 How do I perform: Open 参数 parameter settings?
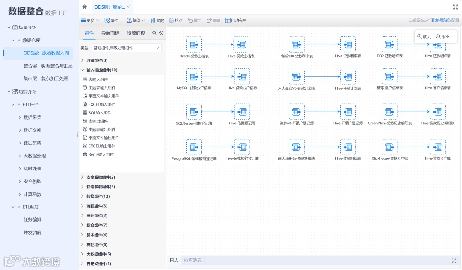(157, 21)
